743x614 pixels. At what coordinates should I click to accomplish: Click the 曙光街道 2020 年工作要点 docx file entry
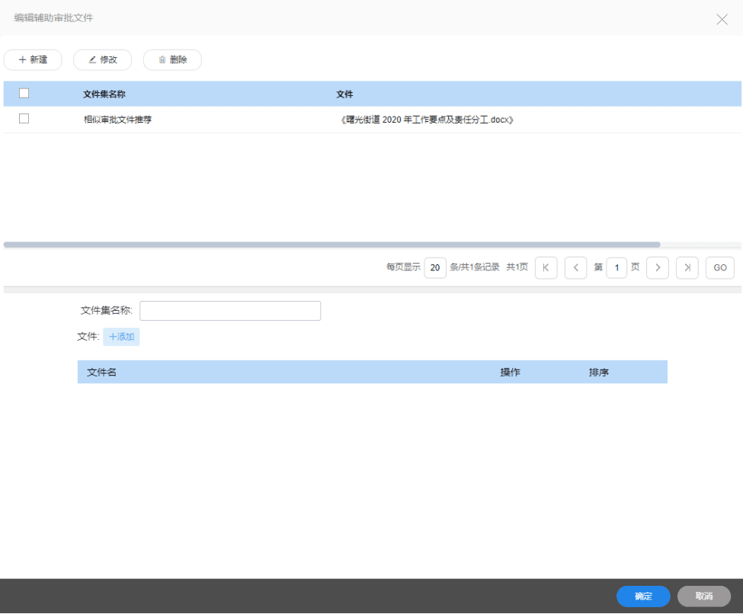click(427, 120)
